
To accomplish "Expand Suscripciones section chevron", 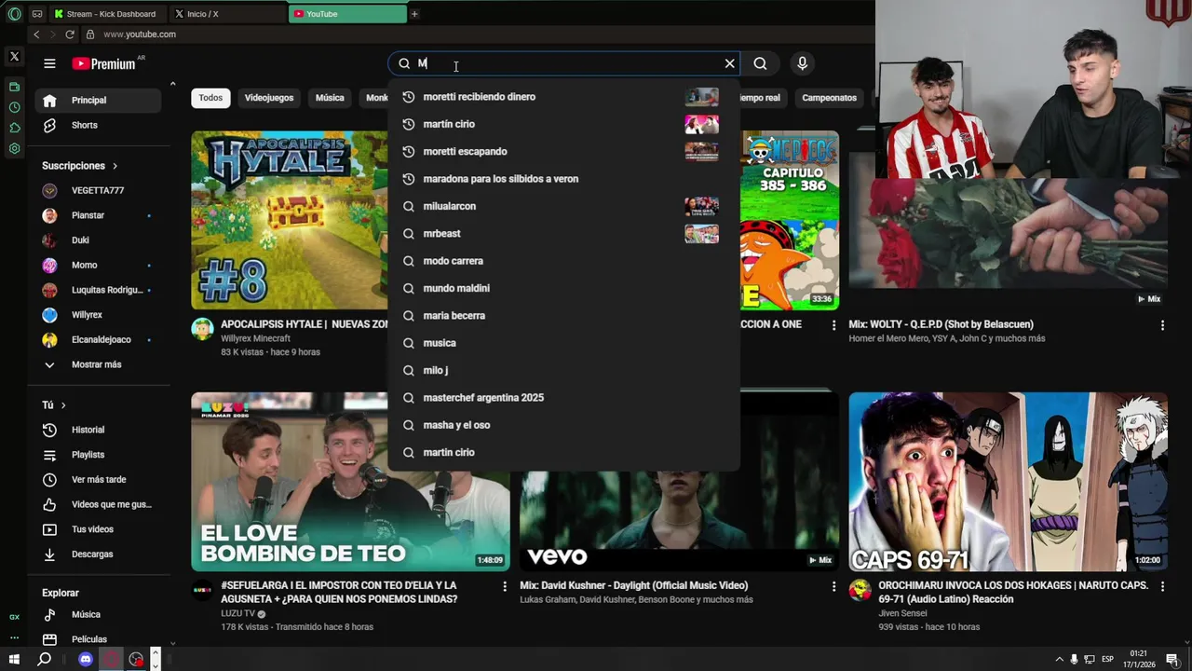I will point(115,166).
